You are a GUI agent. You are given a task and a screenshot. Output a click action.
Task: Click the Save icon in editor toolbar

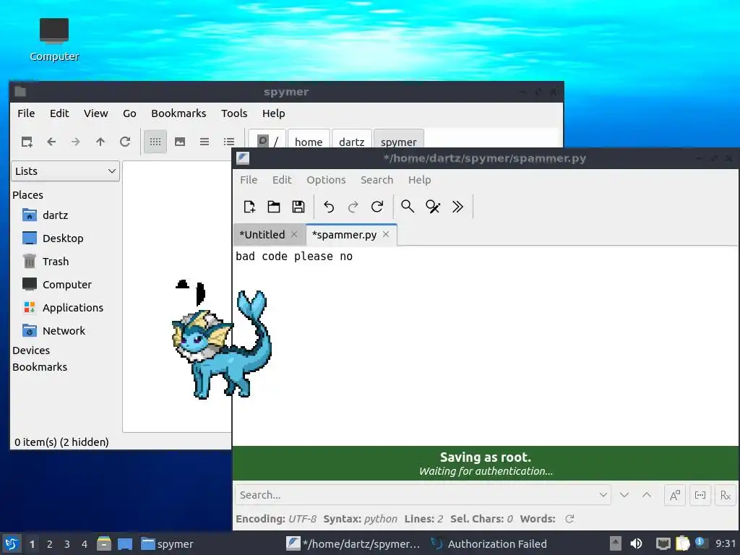coord(298,207)
